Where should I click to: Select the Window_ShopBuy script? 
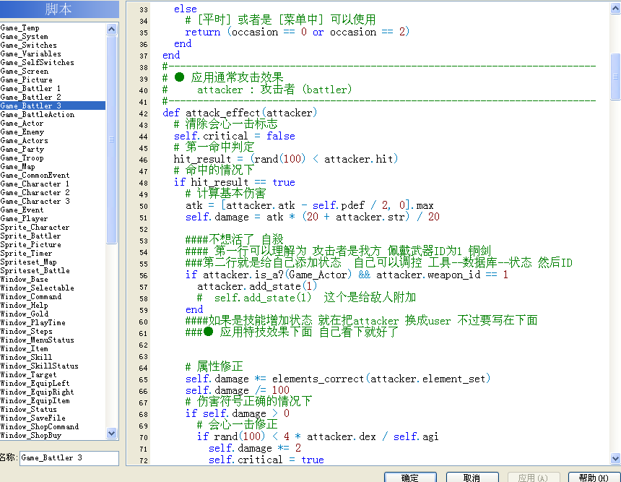pyautogui.click(x=31, y=436)
